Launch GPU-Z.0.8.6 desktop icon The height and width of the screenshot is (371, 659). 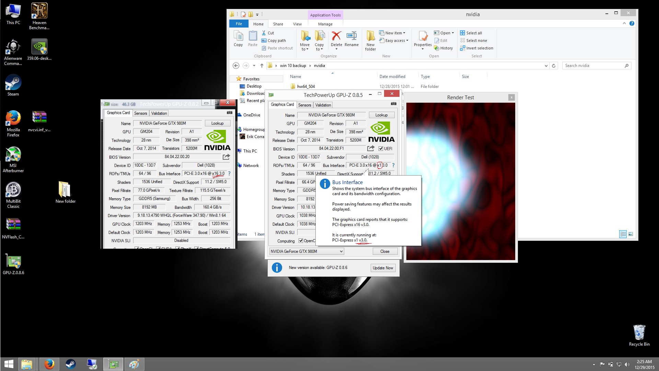(13, 264)
